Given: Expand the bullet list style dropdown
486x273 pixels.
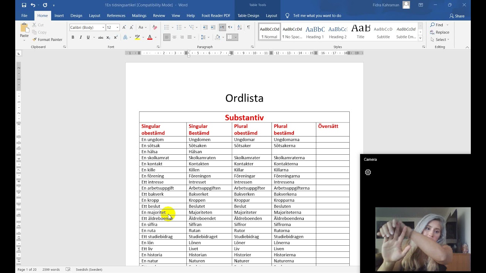Looking at the screenshot, I should 172,27.
